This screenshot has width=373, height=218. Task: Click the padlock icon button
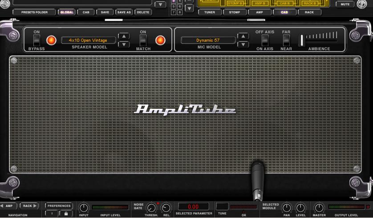66,214
